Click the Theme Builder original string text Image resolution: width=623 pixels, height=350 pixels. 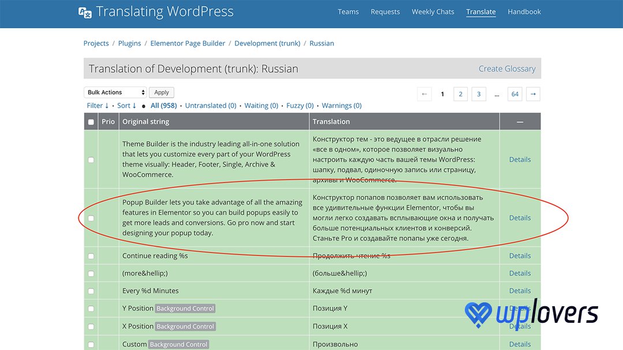pyautogui.click(x=211, y=159)
